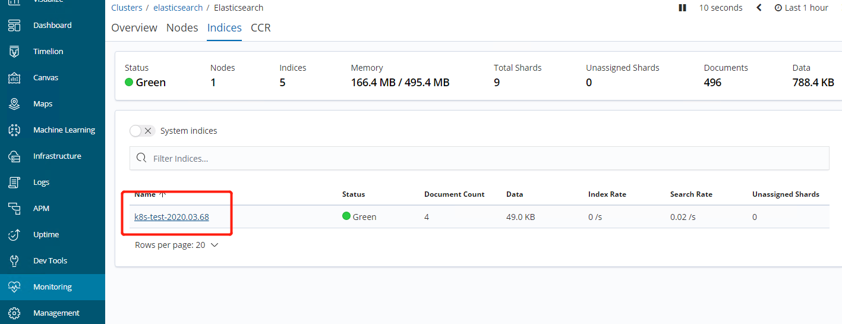Go to Clusters breadcrumb link

(x=127, y=8)
